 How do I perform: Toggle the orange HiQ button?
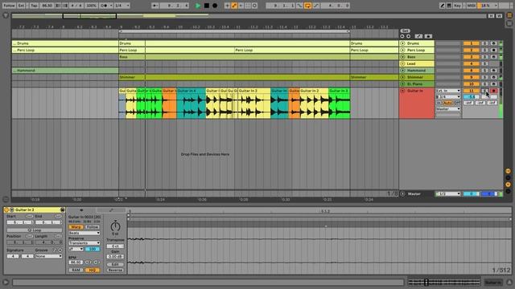tap(93, 270)
